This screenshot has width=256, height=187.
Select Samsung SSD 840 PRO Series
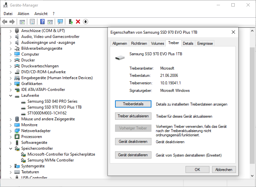click(52, 101)
